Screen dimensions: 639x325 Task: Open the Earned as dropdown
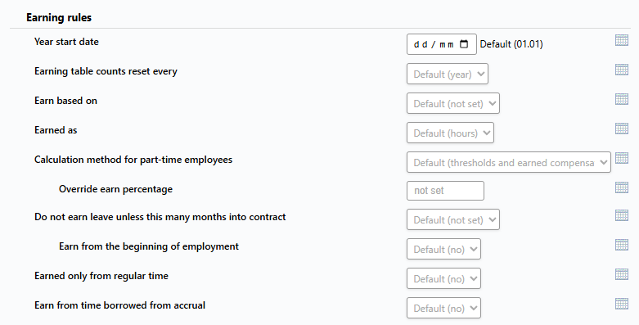point(450,133)
